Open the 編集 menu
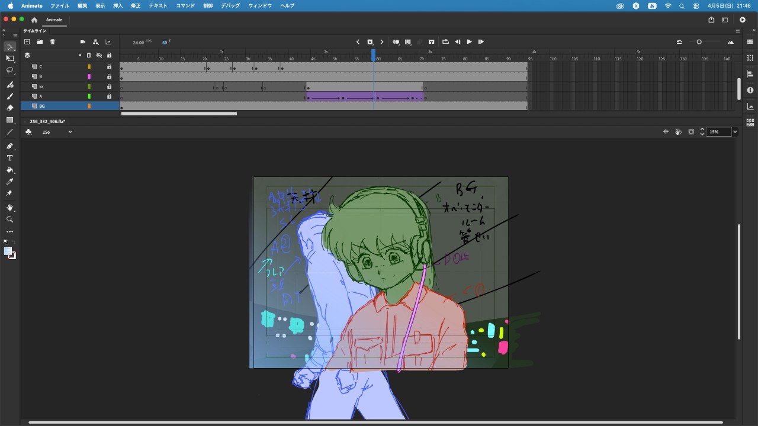Viewport: 758px width, 426px height. (82, 5)
